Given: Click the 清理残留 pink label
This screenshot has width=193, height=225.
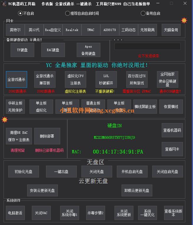Looking at the screenshot, I should [x=17, y=150].
